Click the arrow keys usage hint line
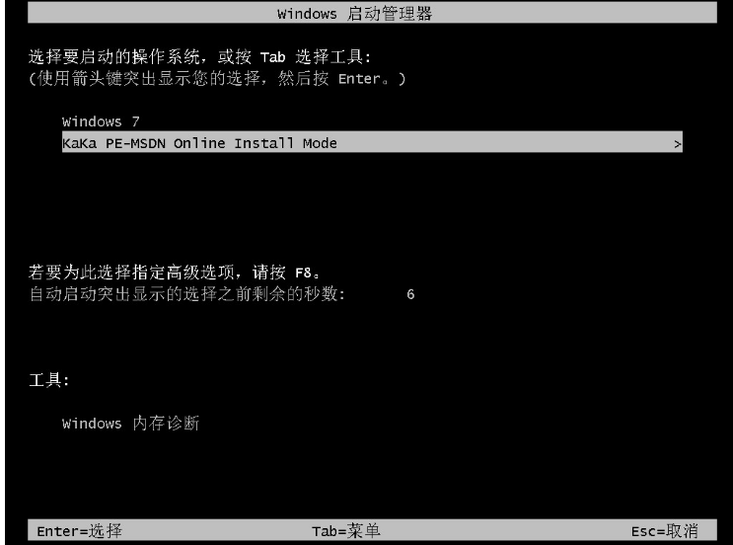Image resolution: width=733 pixels, height=545 pixels. (x=217, y=78)
